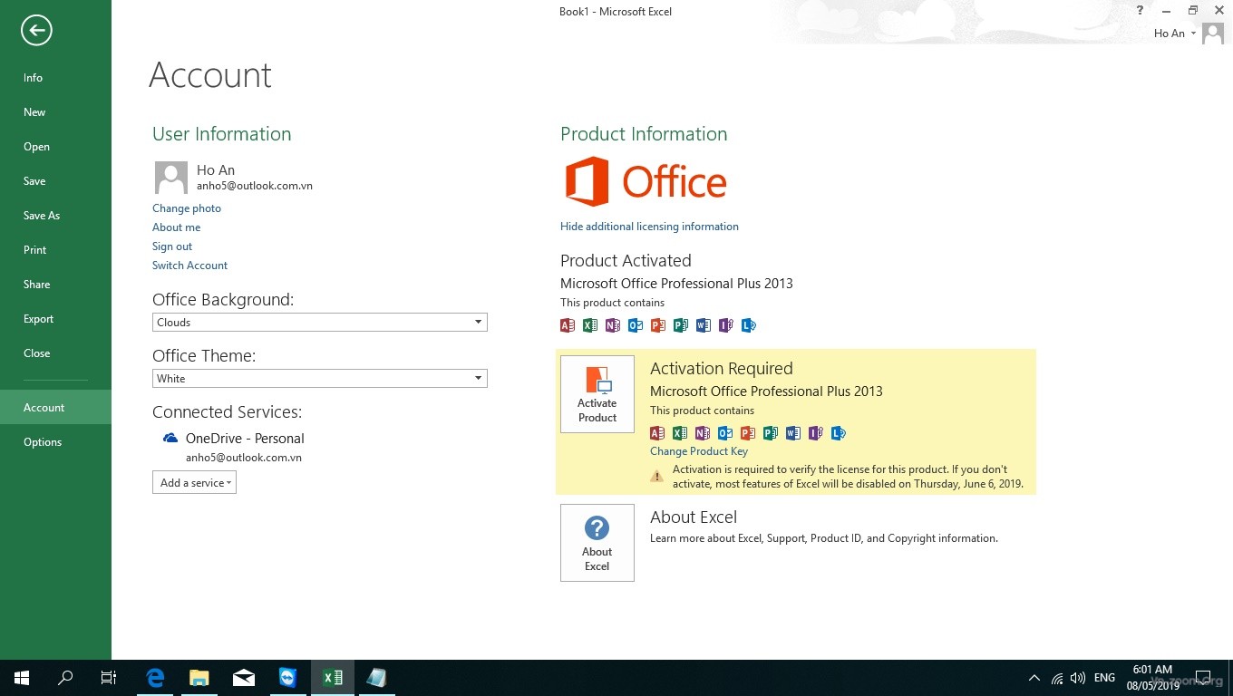Open the Export page in the sidebar
1233x696 pixels.
point(39,319)
